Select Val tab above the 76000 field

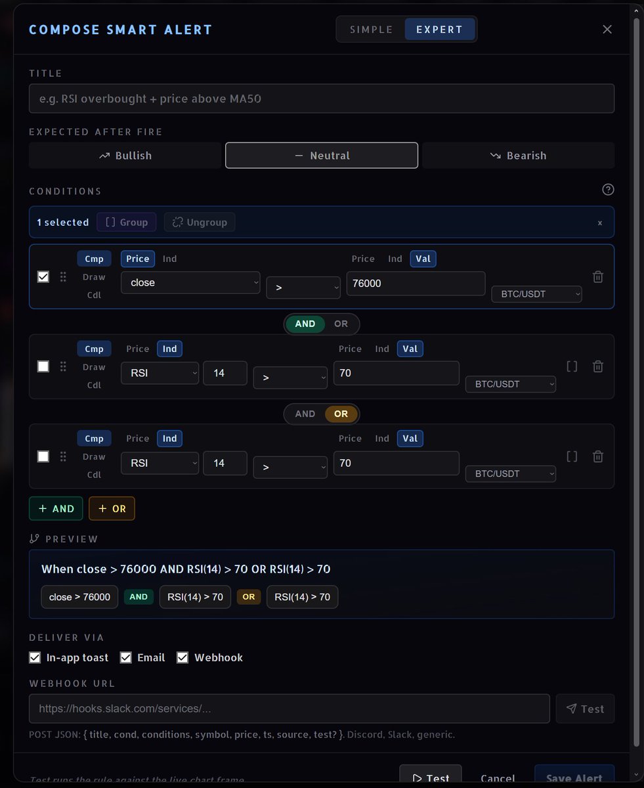(423, 259)
